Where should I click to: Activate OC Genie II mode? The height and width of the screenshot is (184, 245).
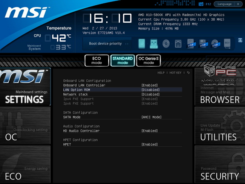[x=149, y=60]
